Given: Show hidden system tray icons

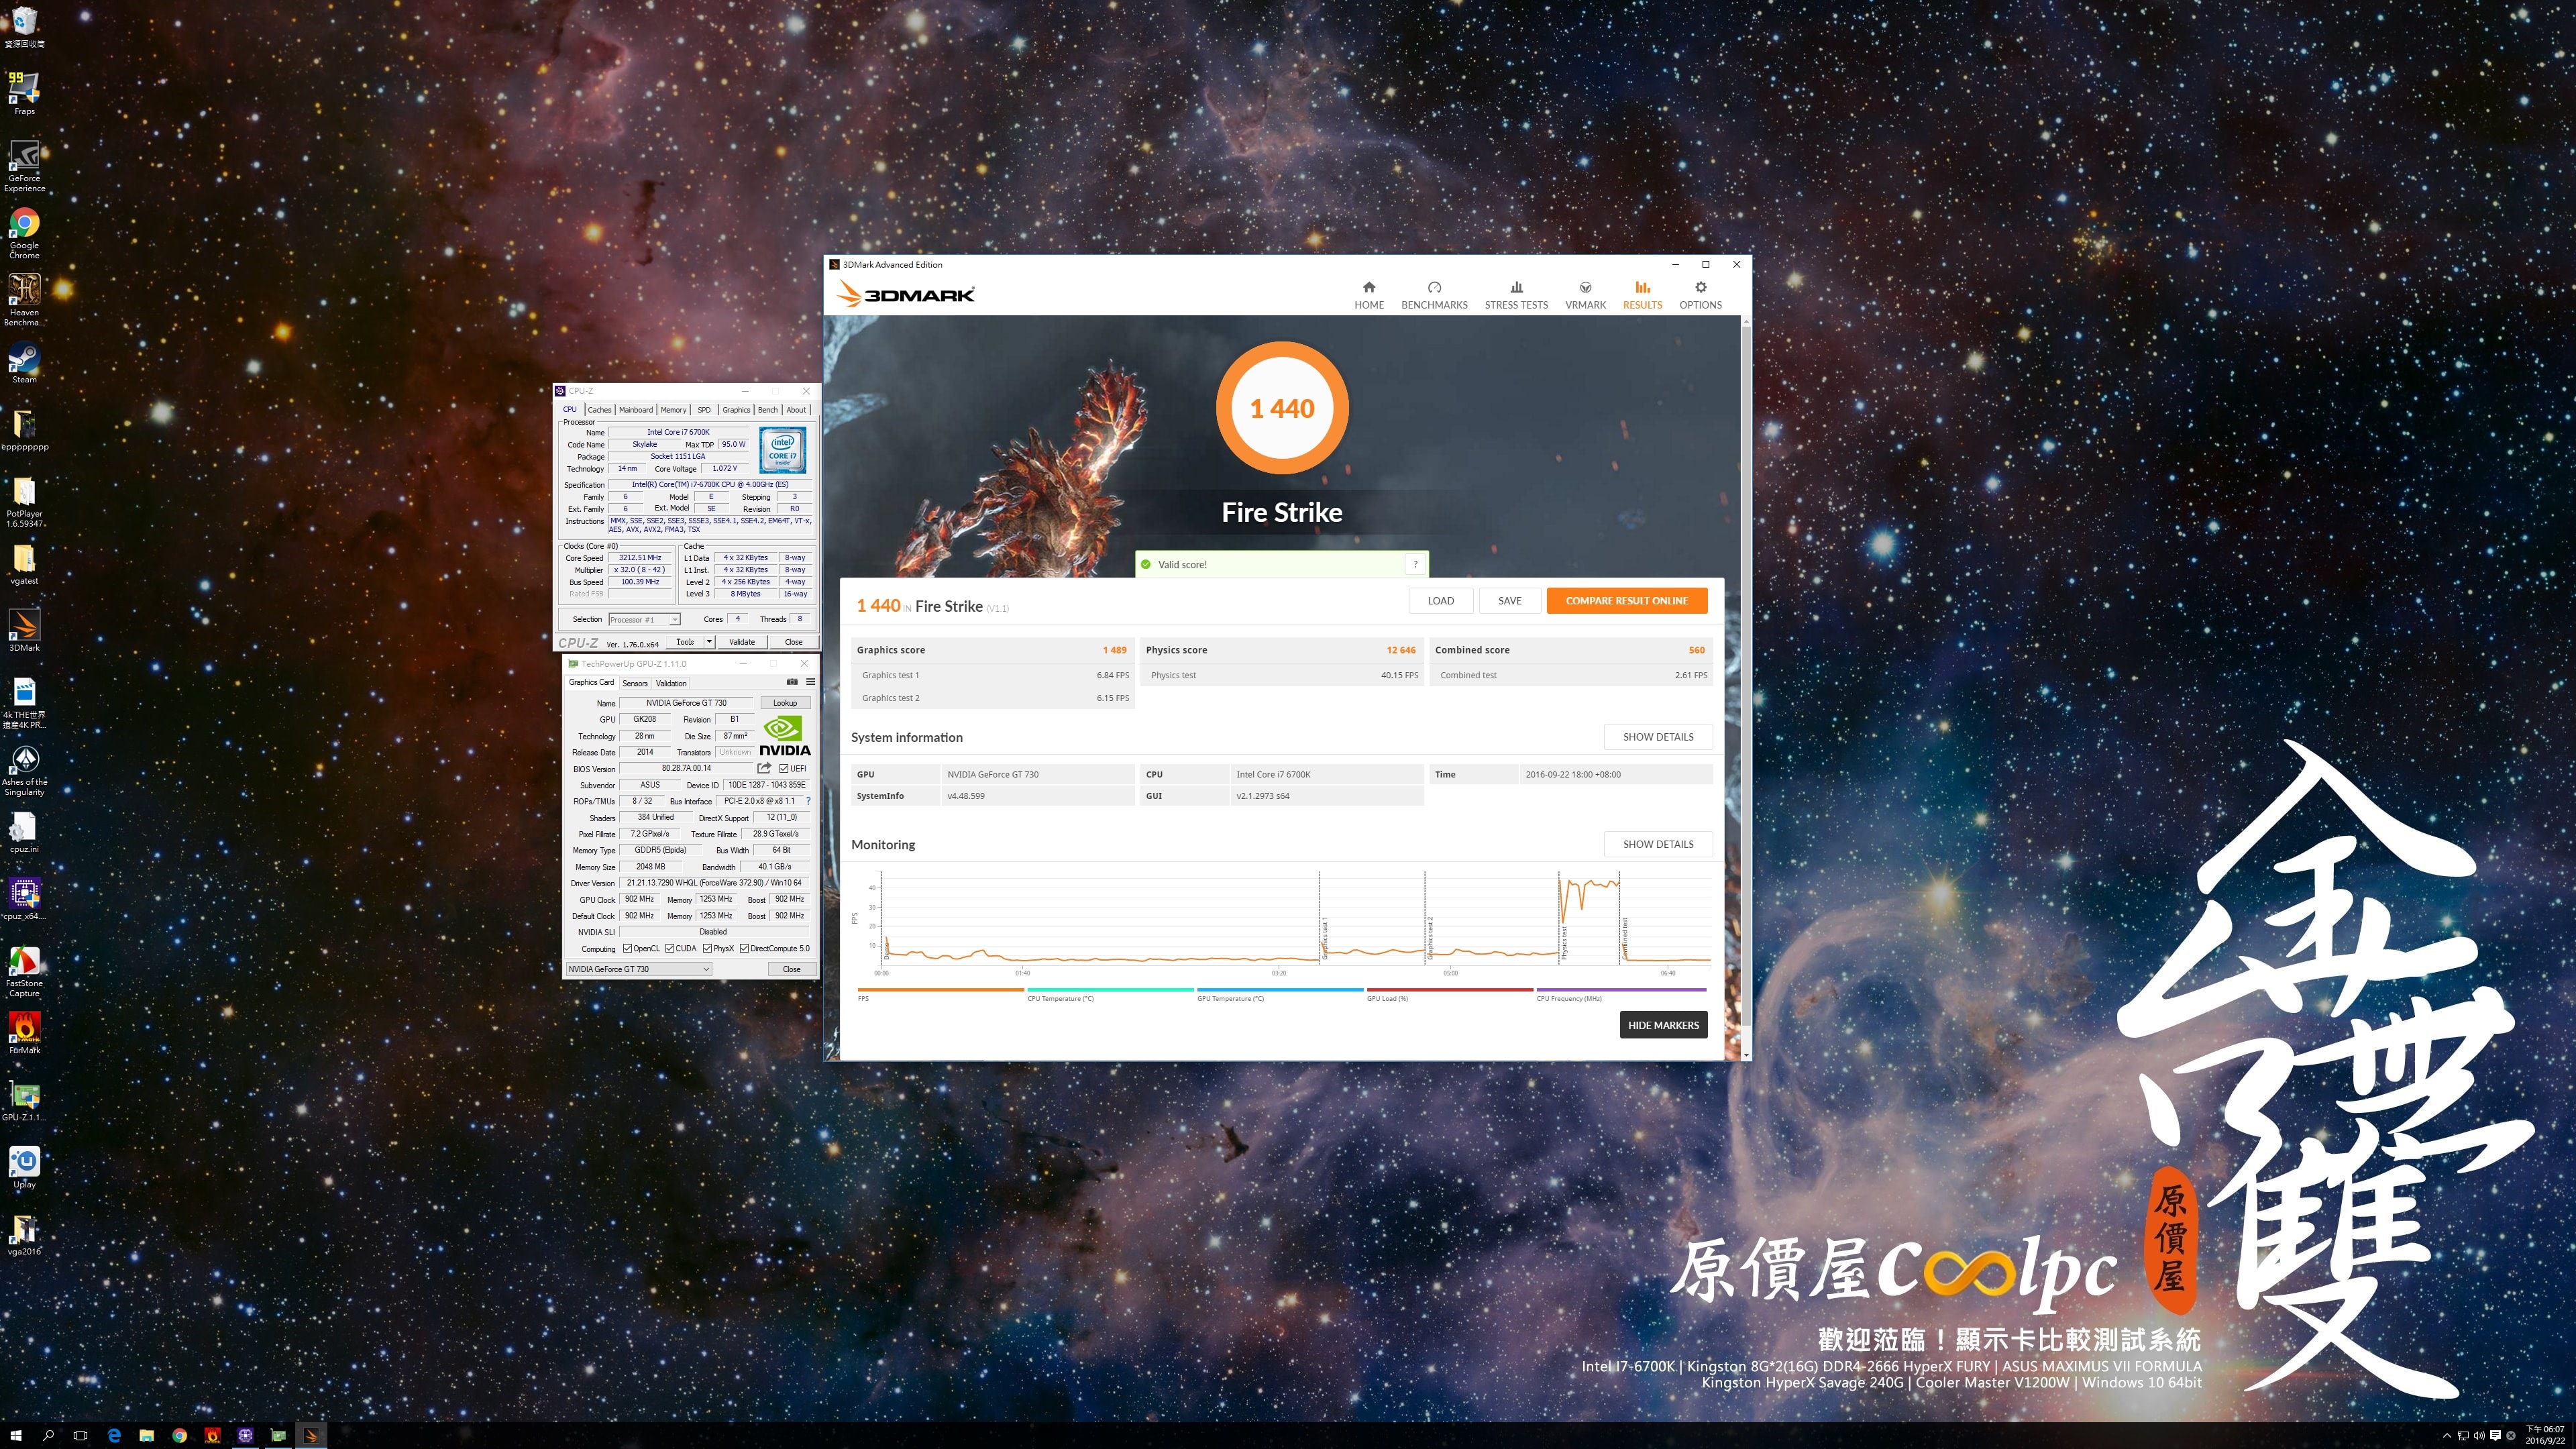Looking at the screenshot, I should coord(2446,1435).
